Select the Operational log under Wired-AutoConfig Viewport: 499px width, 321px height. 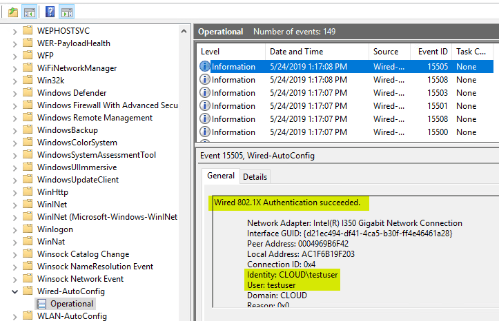click(72, 304)
